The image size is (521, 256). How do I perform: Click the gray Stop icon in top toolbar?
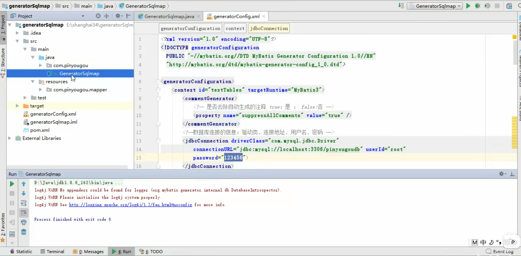click(497, 6)
